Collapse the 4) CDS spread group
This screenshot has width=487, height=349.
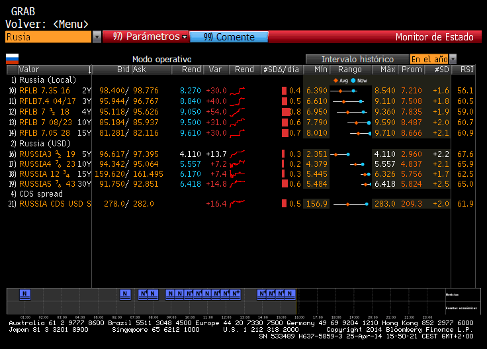coord(36,194)
